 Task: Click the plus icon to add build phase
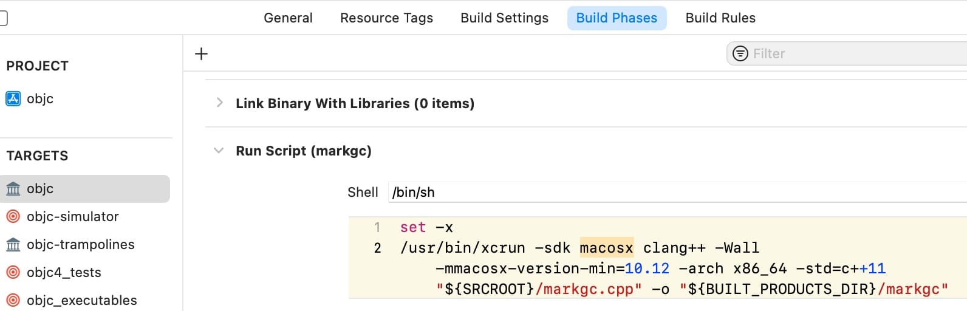(x=201, y=53)
